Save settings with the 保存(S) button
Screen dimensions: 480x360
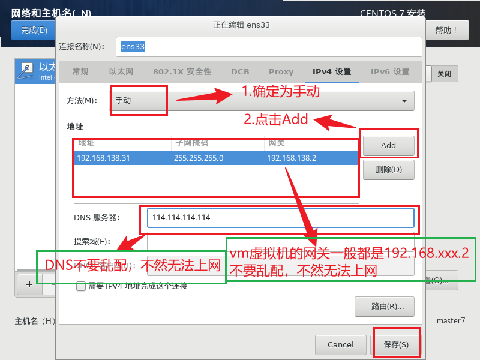click(x=396, y=344)
